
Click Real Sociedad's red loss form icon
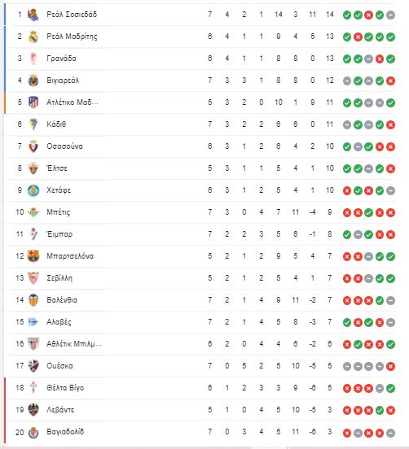point(368,15)
